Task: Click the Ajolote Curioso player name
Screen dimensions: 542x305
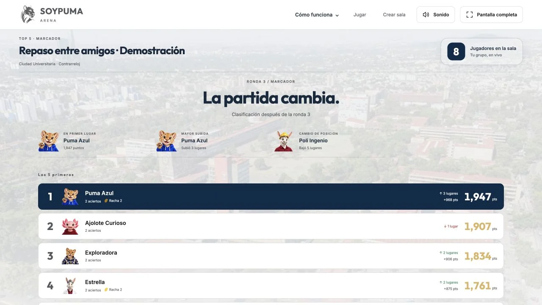Action: [x=105, y=223]
